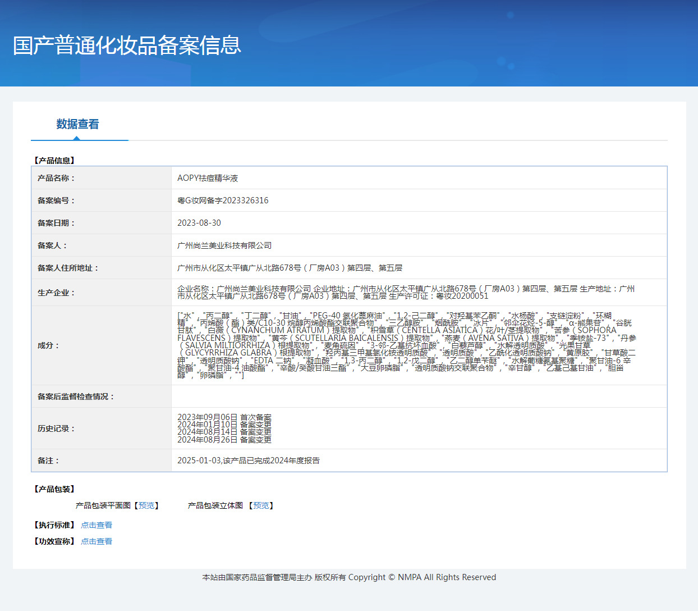This screenshot has width=698, height=611.
Task: Preview the 产品包装立体图 image
Action: pos(261,505)
